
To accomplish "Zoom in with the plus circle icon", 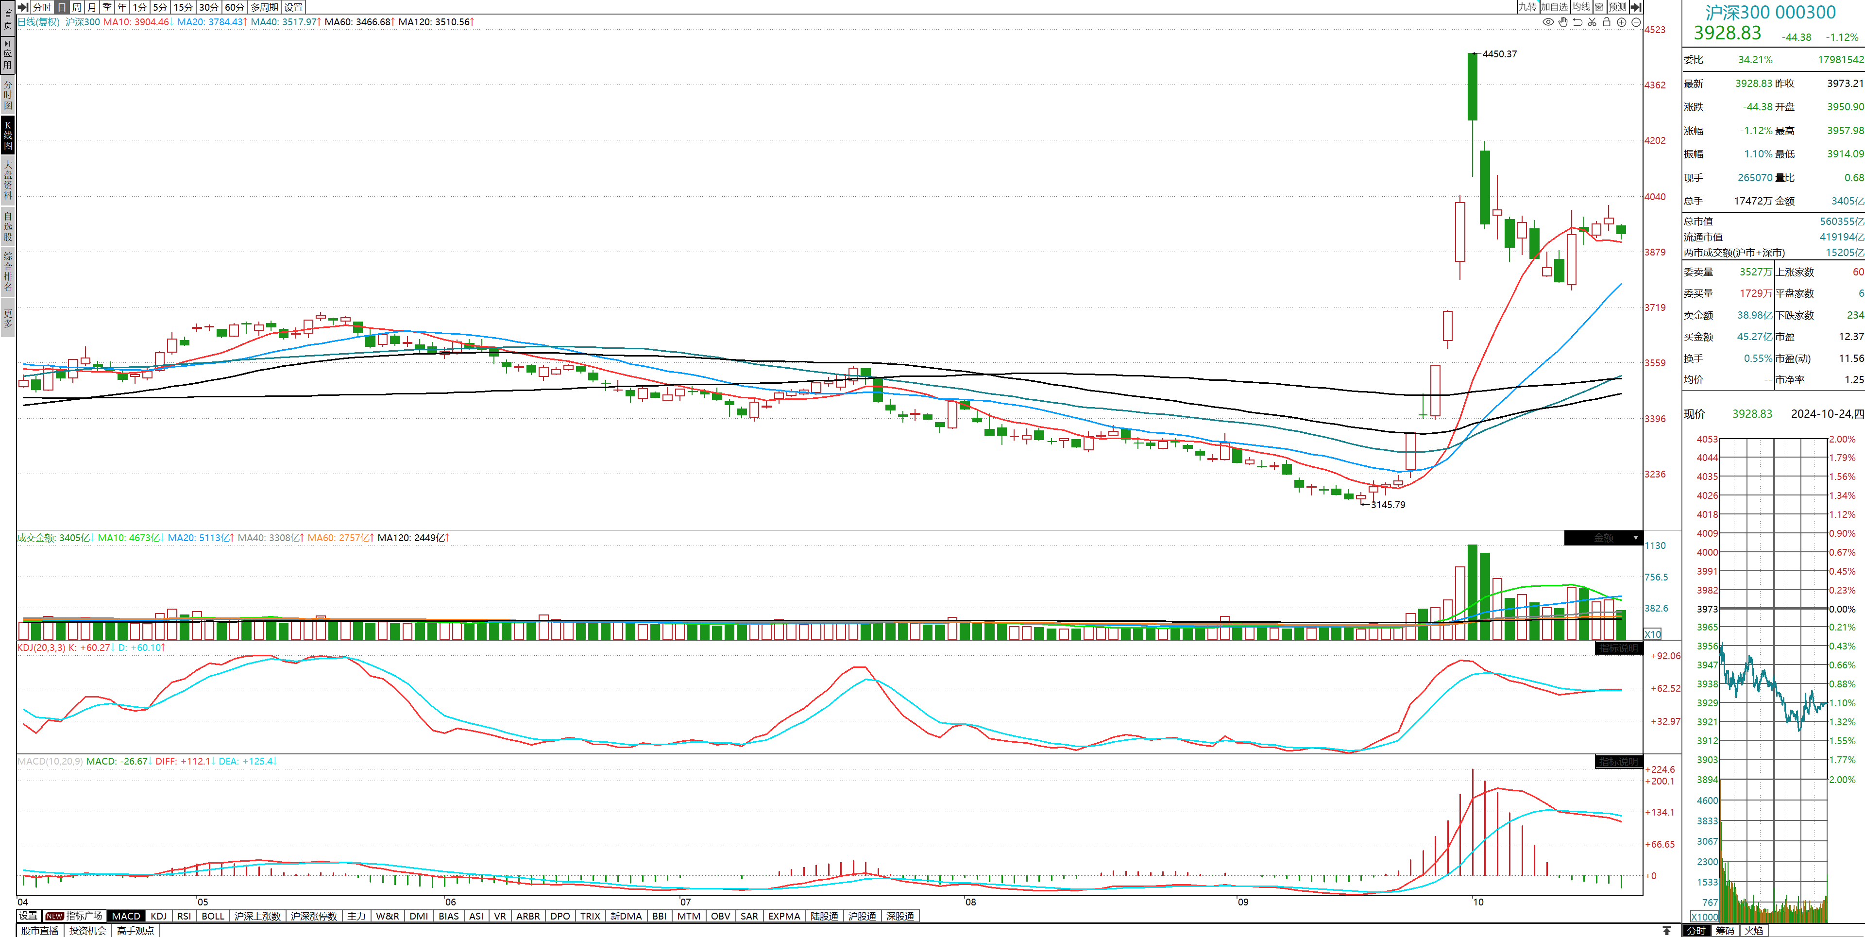I will [1622, 22].
